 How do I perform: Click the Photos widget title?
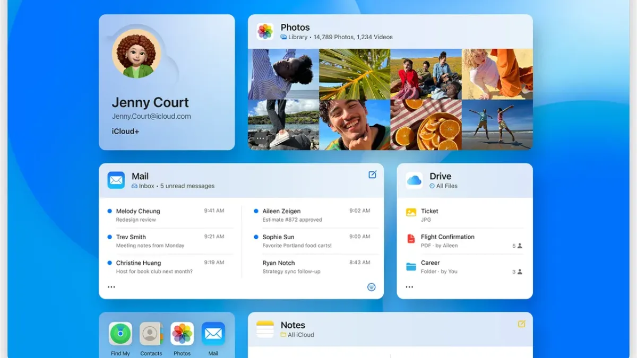coord(295,28)
